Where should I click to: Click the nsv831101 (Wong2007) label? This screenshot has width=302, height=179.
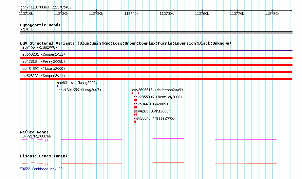(77, 83)
